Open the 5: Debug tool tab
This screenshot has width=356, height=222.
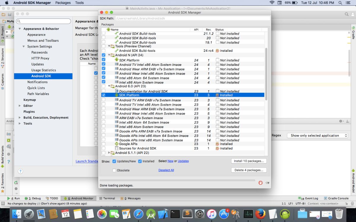point(33,198)
